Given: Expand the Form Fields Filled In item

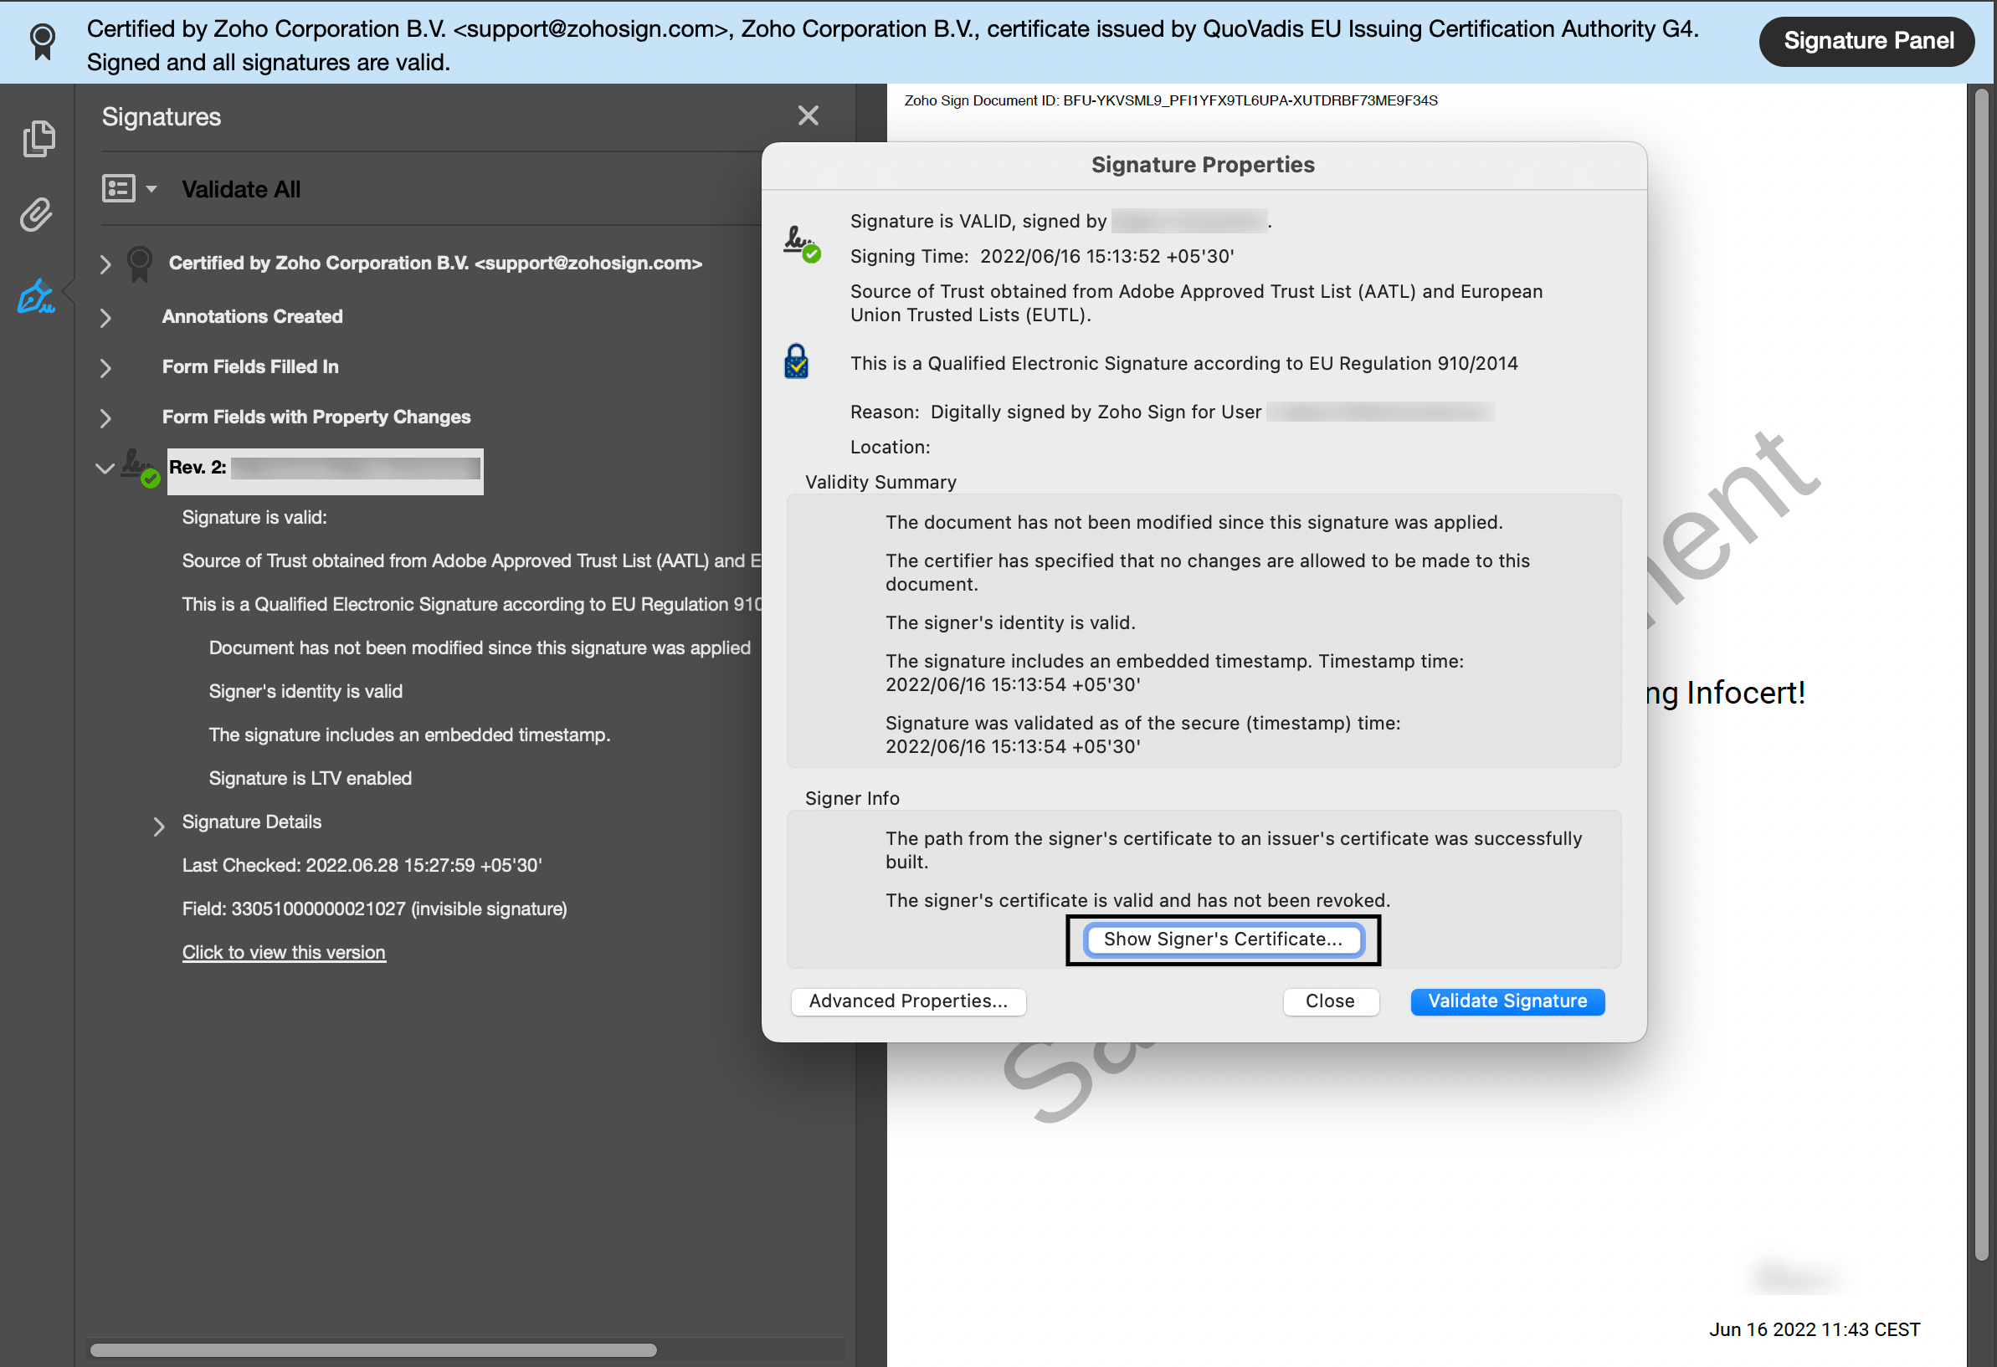Looking at the screenshot, I should click(105, 367).
